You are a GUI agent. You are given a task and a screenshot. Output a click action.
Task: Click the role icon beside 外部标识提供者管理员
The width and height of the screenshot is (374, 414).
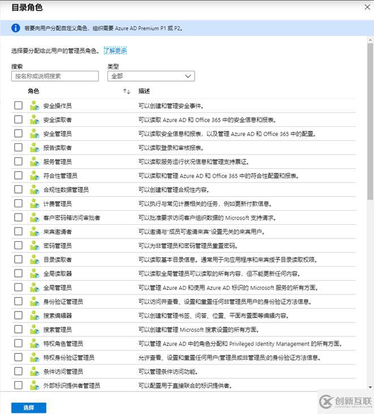click(35, 386)
